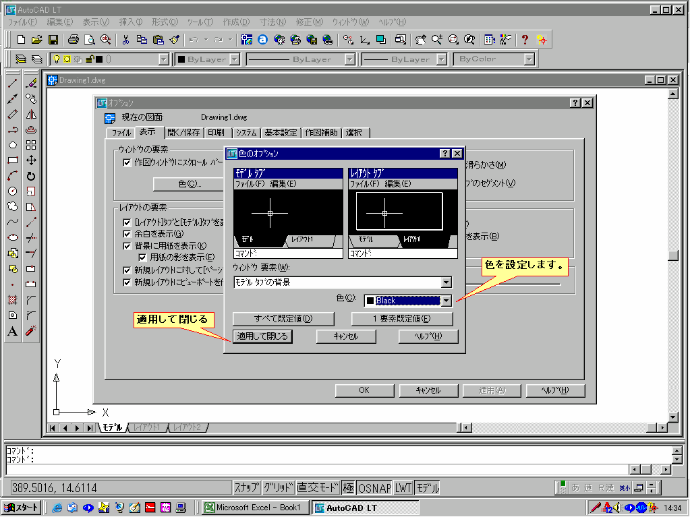Select the Mirror tool icon
The width and height of the screenshot is (690, 517).
(x=31, y=115)
